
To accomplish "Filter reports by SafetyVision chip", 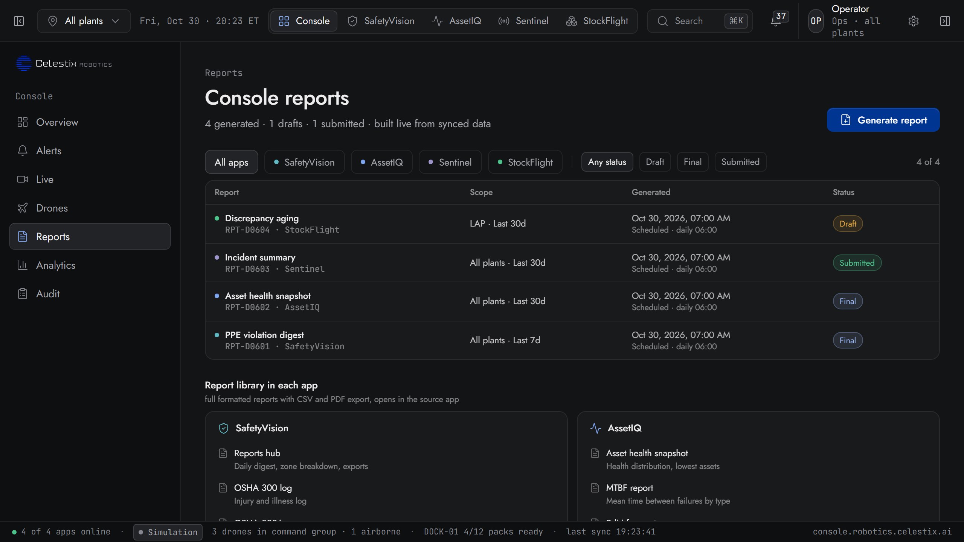I will pos(304,162).
